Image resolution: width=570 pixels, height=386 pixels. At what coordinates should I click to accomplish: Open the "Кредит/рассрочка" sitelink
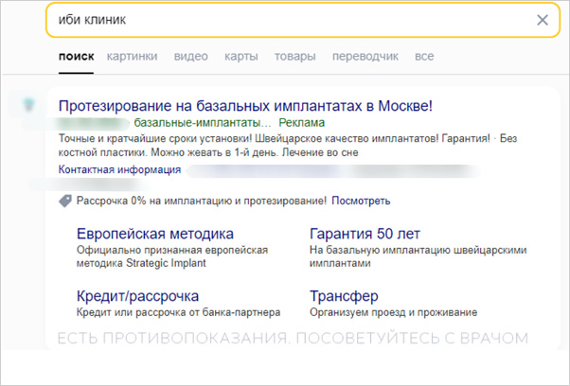(137, 295)
